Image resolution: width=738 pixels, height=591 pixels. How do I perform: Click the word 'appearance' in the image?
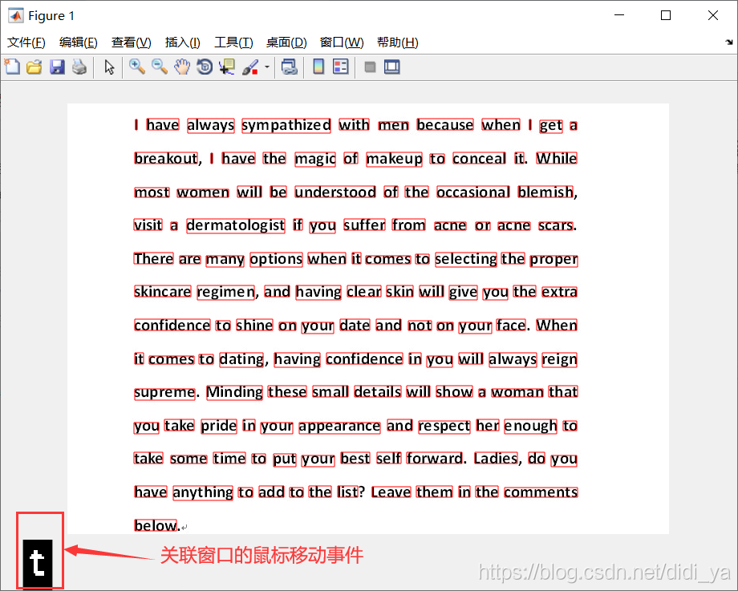[x=339, y=427]
